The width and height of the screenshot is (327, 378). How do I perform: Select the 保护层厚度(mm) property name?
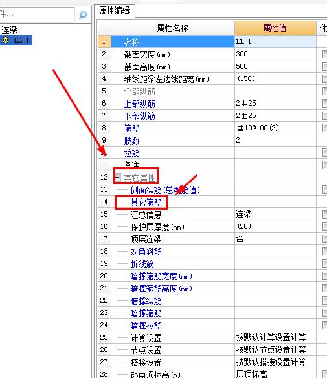(157, 227)
